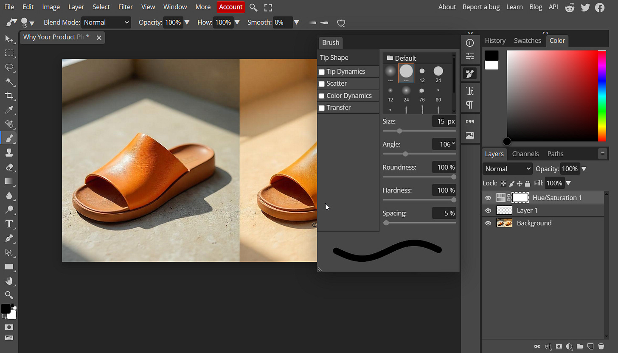This screenshot has height=353, width=618.
Task: Expand the Opacity dropdown in the options bar
Action: pos(187,22)
